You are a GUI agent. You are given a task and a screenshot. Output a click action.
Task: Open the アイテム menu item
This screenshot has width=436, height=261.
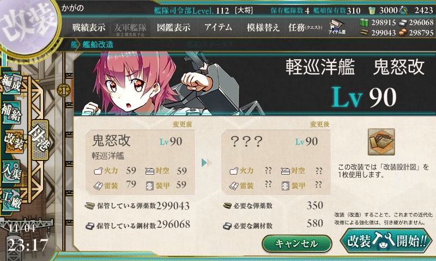pos(219,27)
